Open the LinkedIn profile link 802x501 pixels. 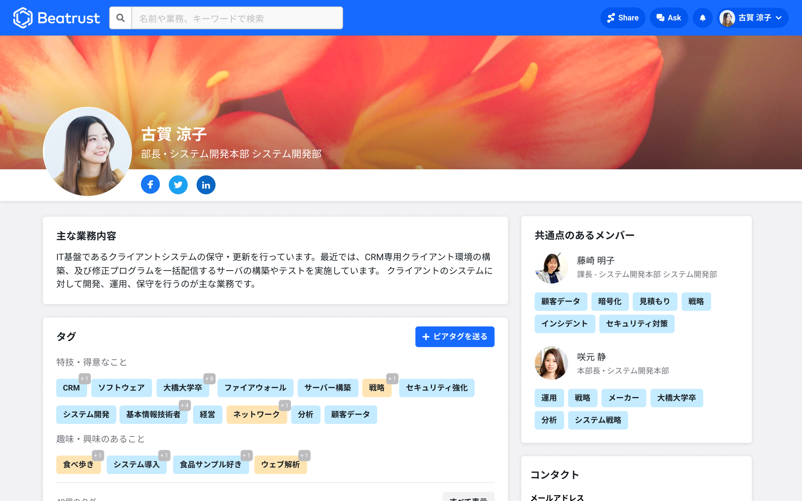[206, 185]
